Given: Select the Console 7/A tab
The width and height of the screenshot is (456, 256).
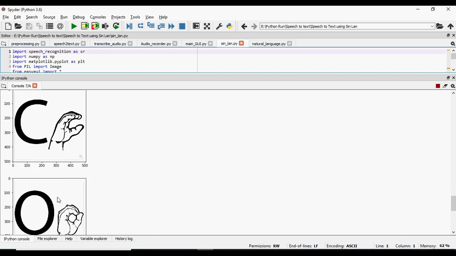Looking at the screenshot, I should coord(21,86).
